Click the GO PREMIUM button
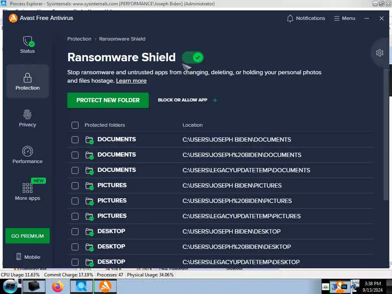The image size is (392, 294). pos(28,236)
